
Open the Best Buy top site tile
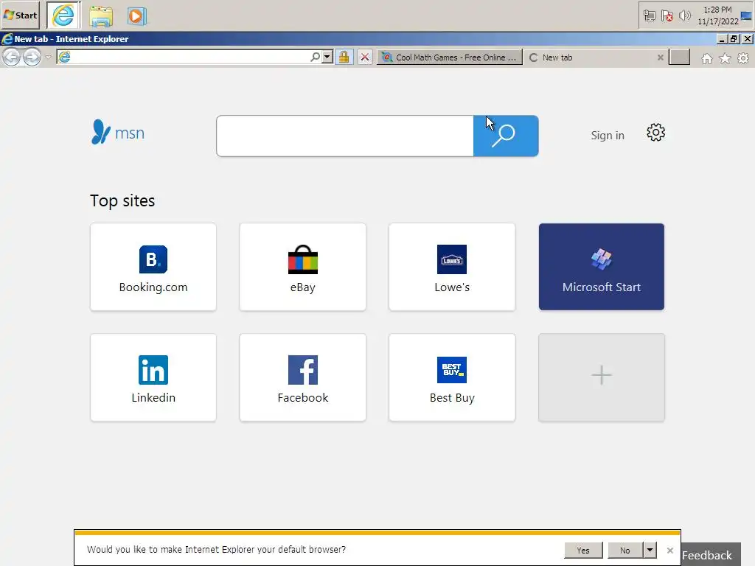pyautogui.click(x=452, y=377)
